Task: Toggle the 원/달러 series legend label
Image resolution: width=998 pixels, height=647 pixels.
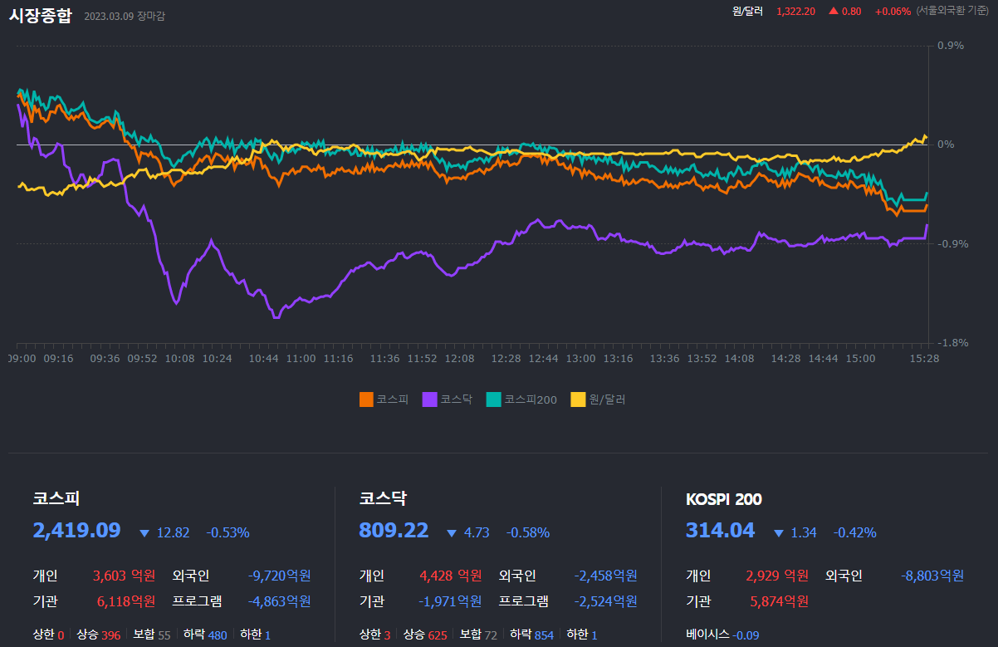Action: (x=607, y=399)
